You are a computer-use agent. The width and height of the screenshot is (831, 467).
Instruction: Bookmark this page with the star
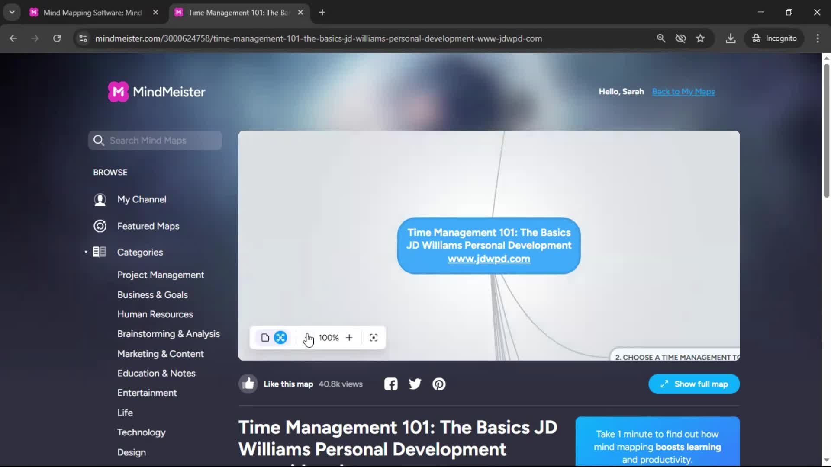(701, 38)
